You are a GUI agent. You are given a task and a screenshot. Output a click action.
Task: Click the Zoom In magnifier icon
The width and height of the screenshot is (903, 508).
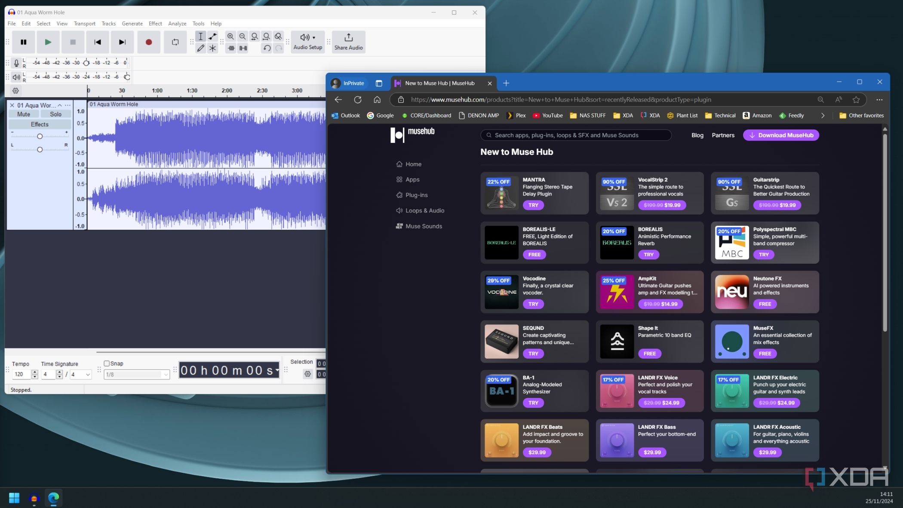(231, 37)
